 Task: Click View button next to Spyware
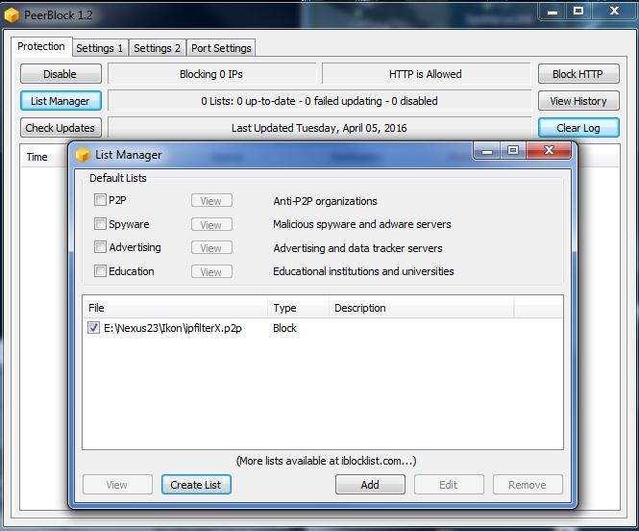coord(211,224)
